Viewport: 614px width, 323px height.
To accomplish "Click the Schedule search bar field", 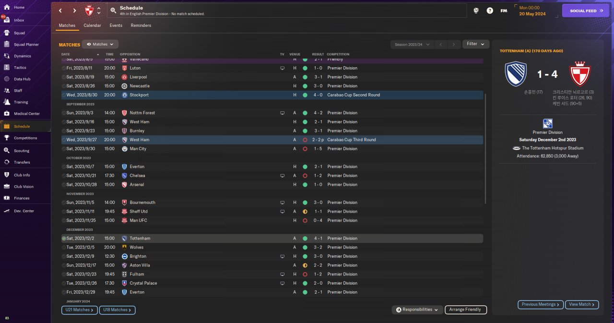I will (x=286, y=10).
